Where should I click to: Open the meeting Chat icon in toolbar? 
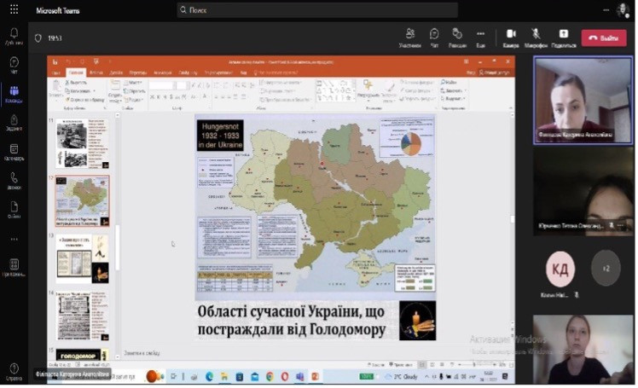434,37
